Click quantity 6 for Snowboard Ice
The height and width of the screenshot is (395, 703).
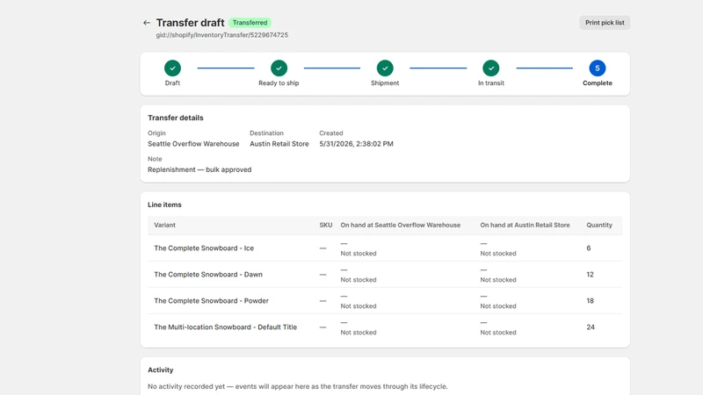click(589, 248)
